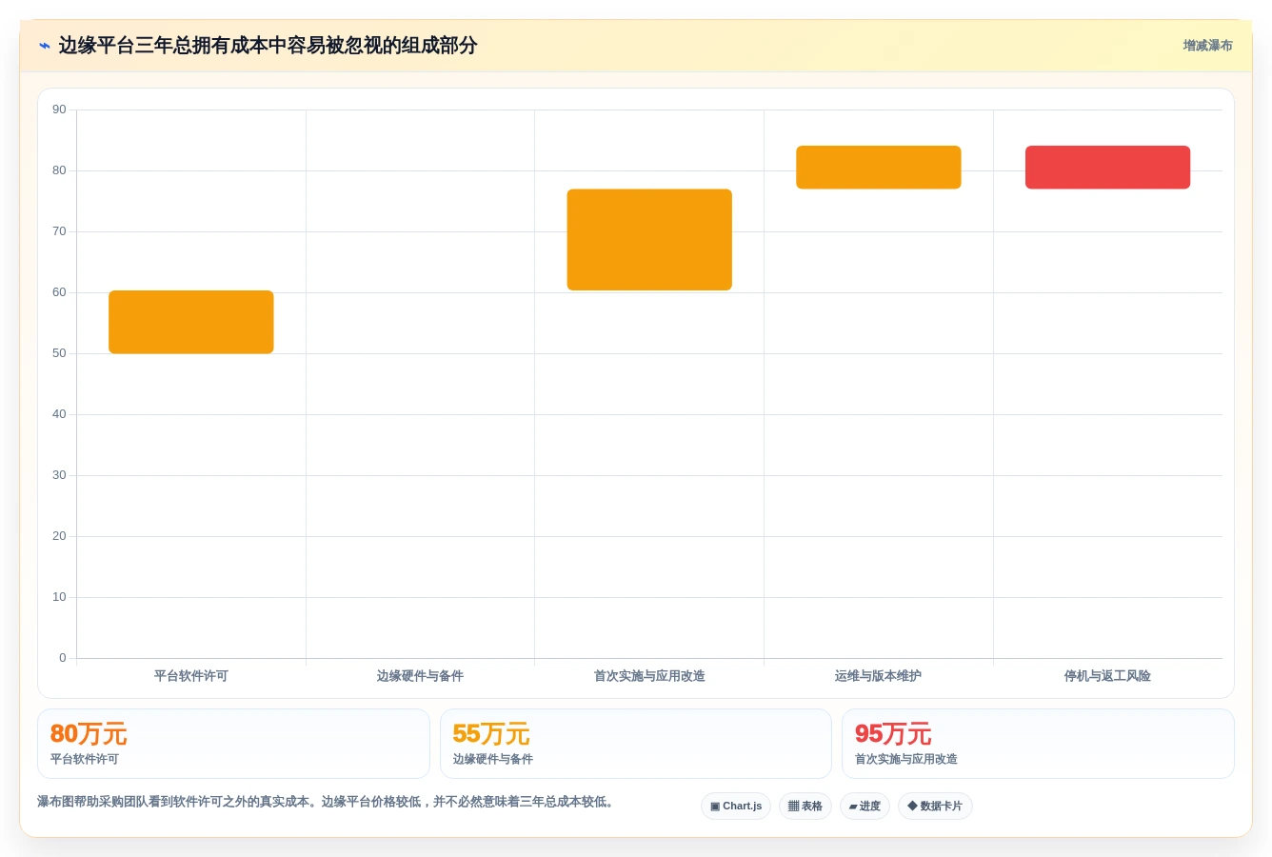Click the 95万元 data card
Screen dimensions: 1272x857
pyautogui.click(x=1038, y=744)
